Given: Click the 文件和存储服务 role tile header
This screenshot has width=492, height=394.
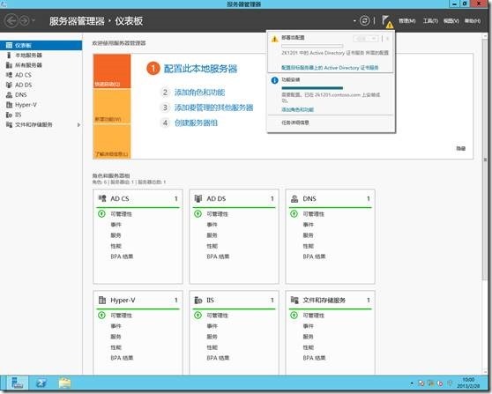Looking at the screenshot, I should click(330, 301).
